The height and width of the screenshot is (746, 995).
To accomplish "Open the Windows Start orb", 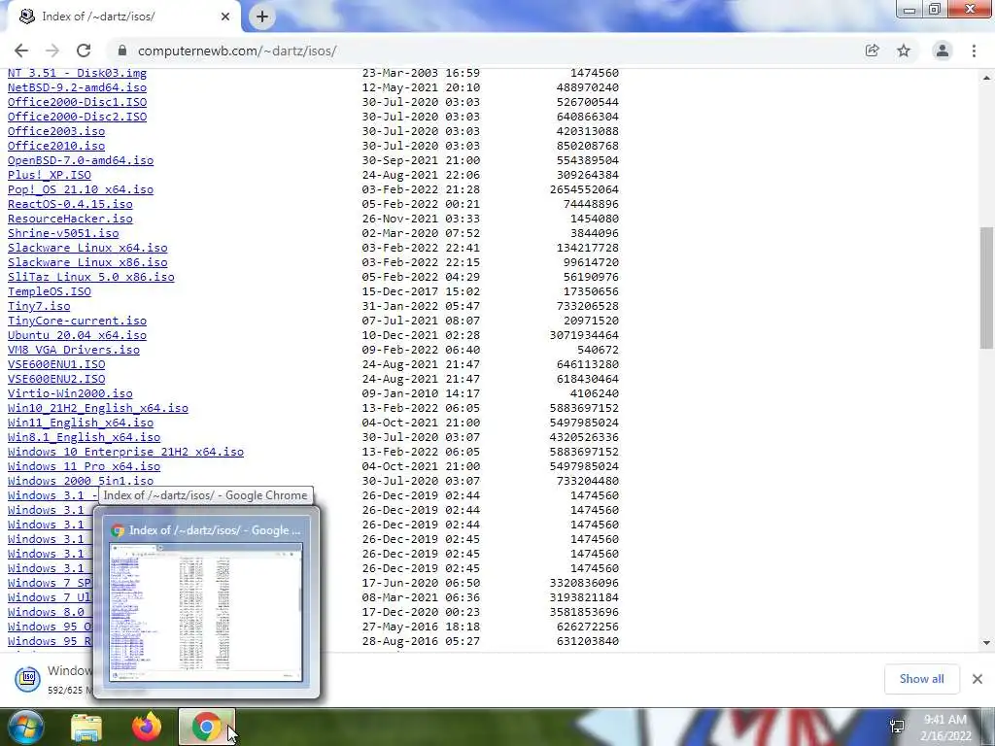I will pos(25,727).
